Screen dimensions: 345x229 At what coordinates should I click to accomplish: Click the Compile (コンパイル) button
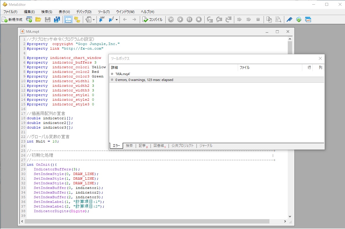[153, 19]
